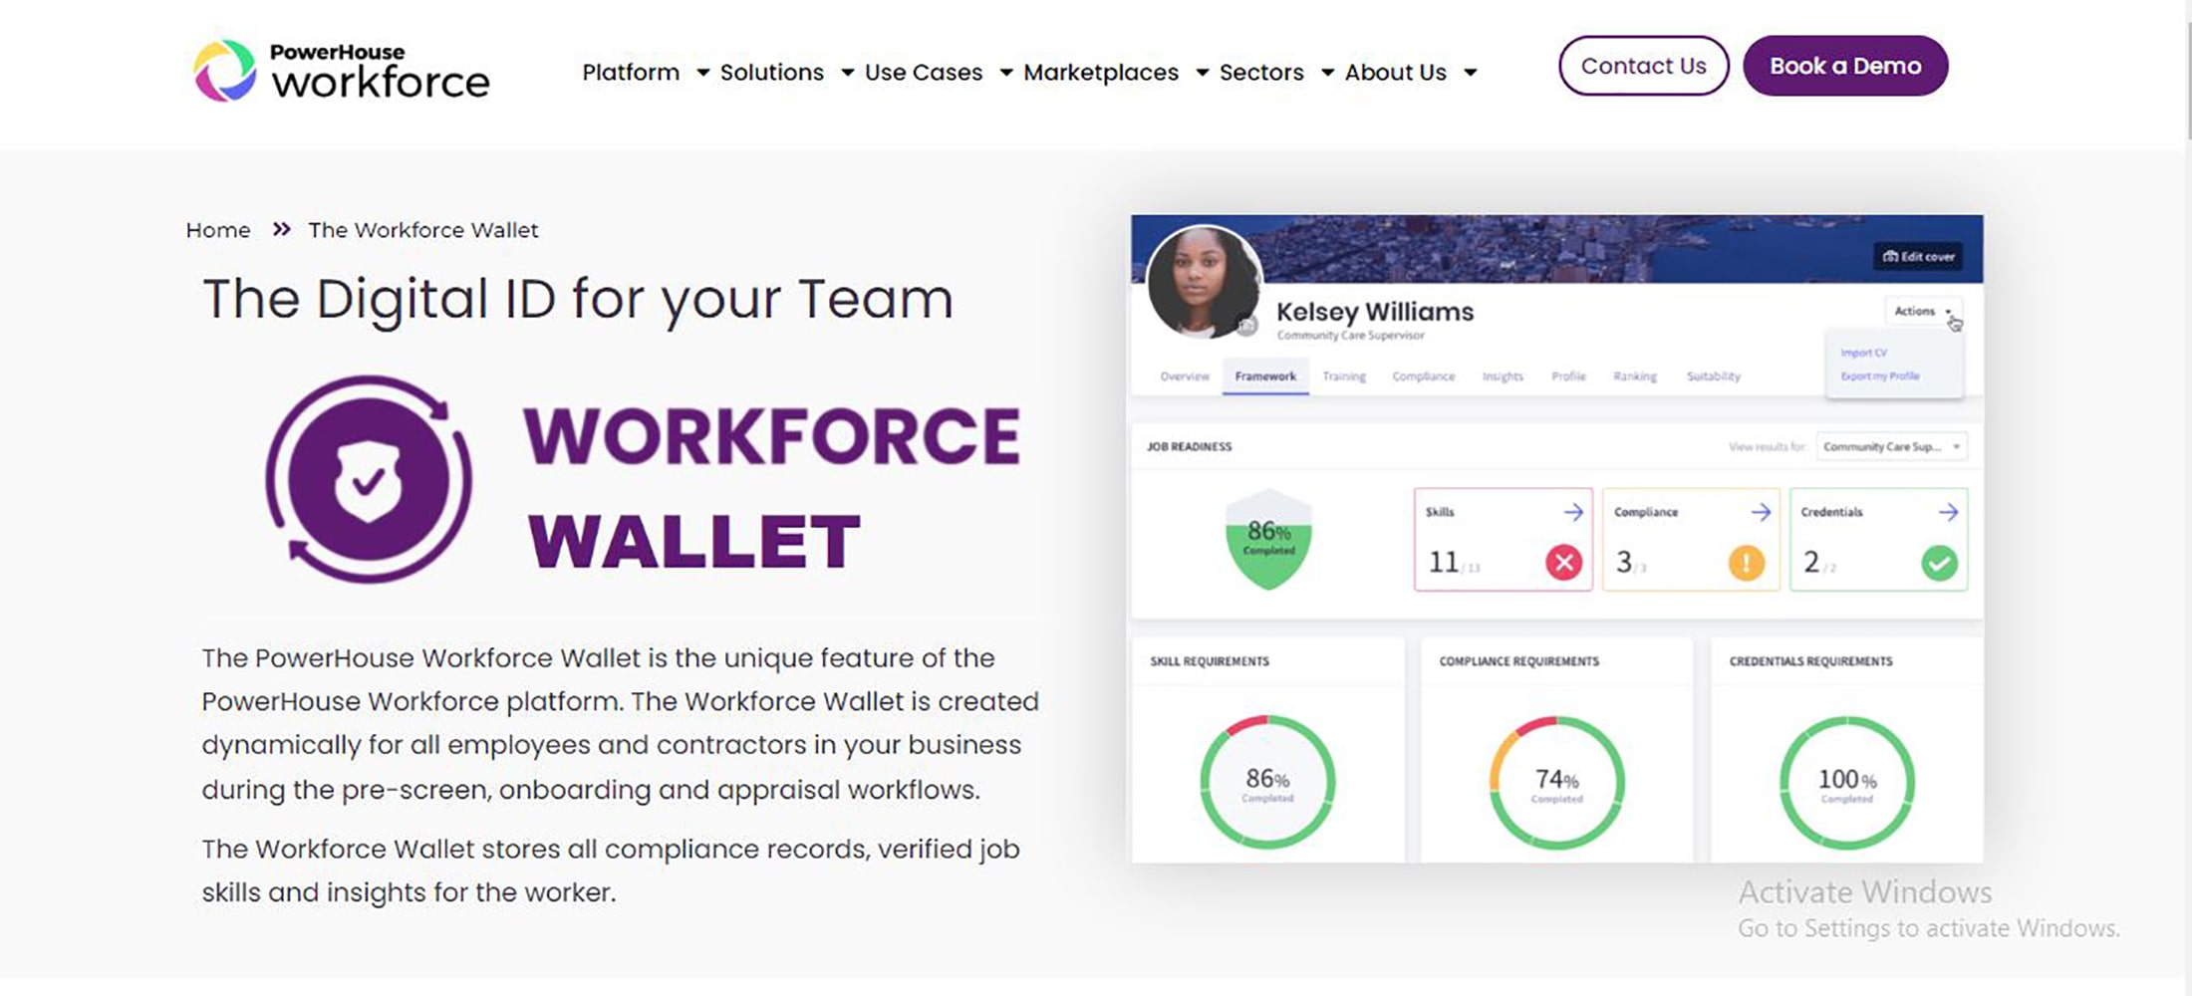Click the PowerHouse Workforce logo
Screen dimensions: 2192x996
pos(341,70)
